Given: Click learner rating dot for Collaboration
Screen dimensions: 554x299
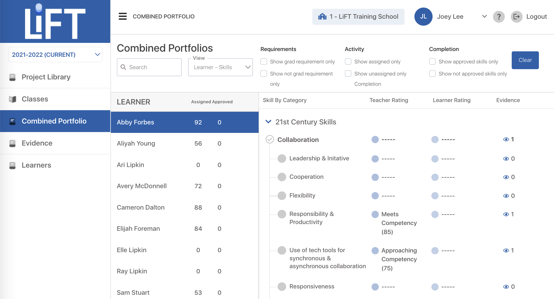Looking at the screenshot, I should click(435, 140).
